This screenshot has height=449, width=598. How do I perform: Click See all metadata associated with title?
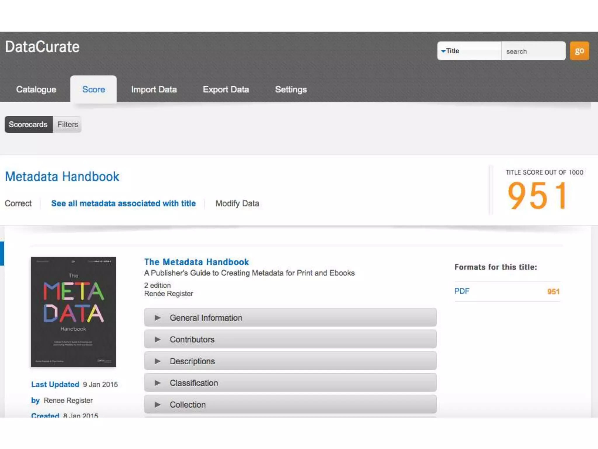123,203
